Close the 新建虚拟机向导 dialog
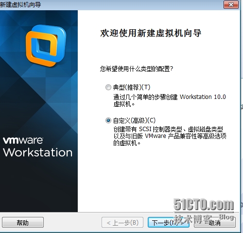 [x=231, y=4]
